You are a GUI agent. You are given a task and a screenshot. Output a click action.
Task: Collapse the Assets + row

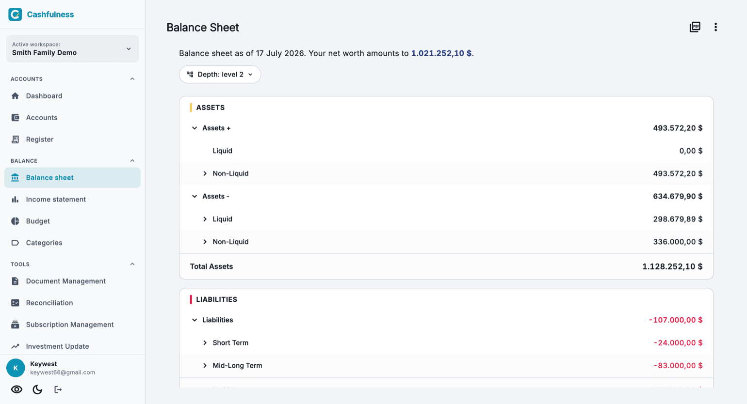click(195, 128)
